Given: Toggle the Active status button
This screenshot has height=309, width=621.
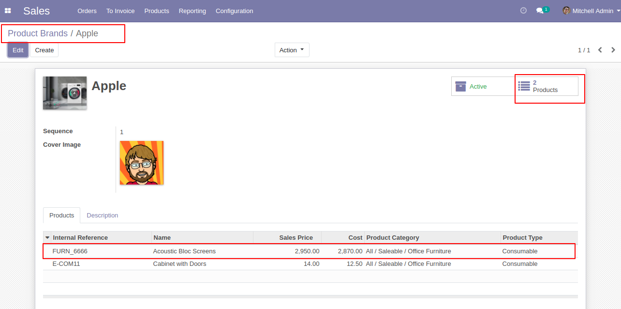Looking at the screenshot, I should tap(483, 86).
